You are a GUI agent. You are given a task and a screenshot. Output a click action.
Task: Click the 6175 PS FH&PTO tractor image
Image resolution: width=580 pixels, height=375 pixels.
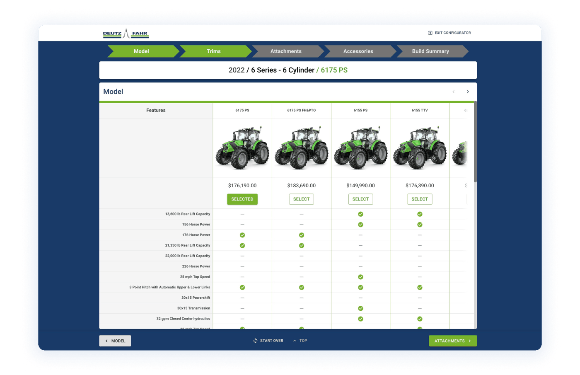point(302,148)
